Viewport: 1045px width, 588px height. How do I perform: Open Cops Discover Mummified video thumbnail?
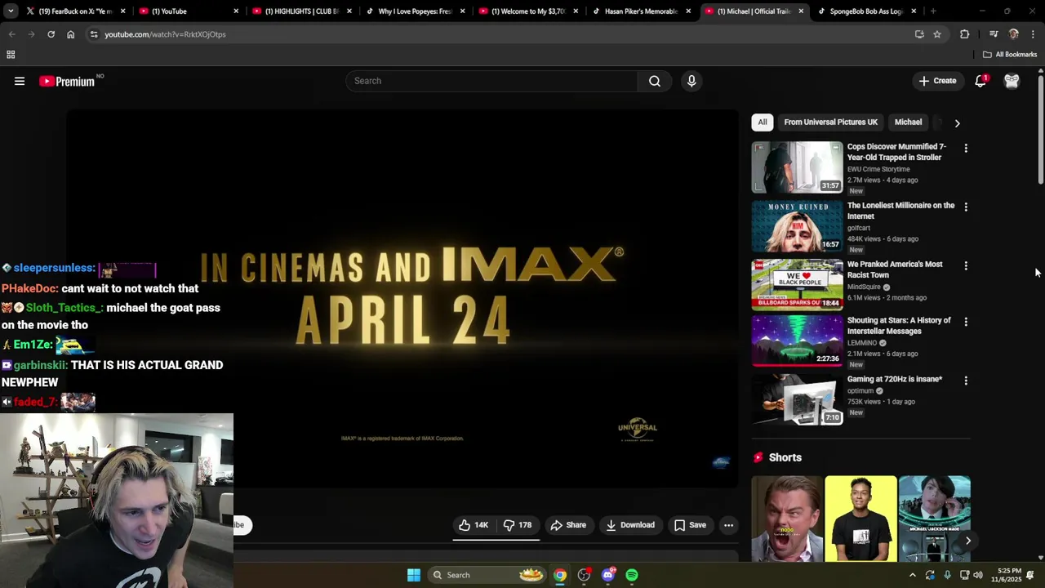pos(797,167)
